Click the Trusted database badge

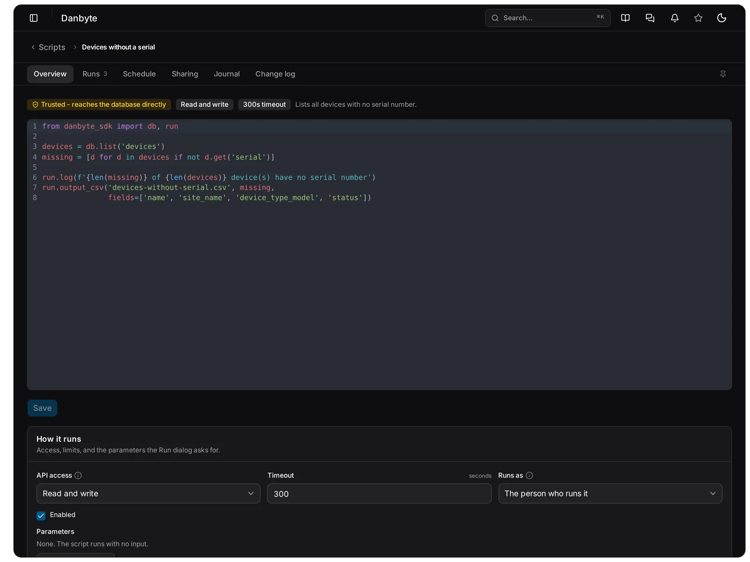coord(99,105)
